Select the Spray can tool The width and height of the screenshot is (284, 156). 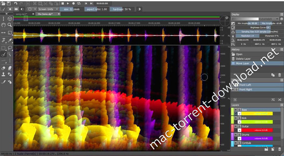pos(10,82)
